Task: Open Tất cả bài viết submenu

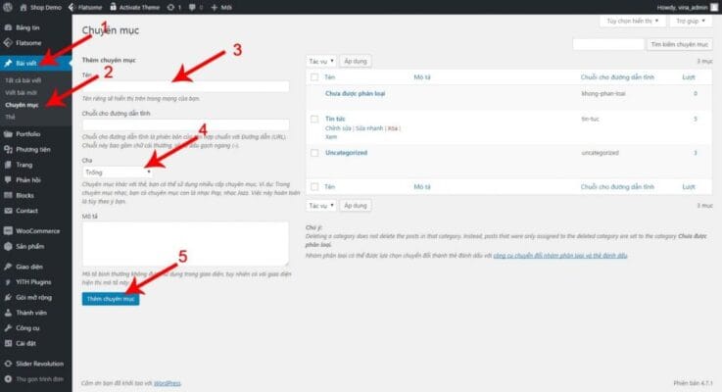Action: tap(24, 80)
